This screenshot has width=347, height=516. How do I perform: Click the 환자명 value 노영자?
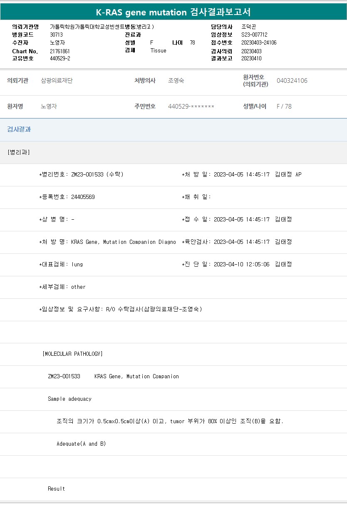coord(49,106)
